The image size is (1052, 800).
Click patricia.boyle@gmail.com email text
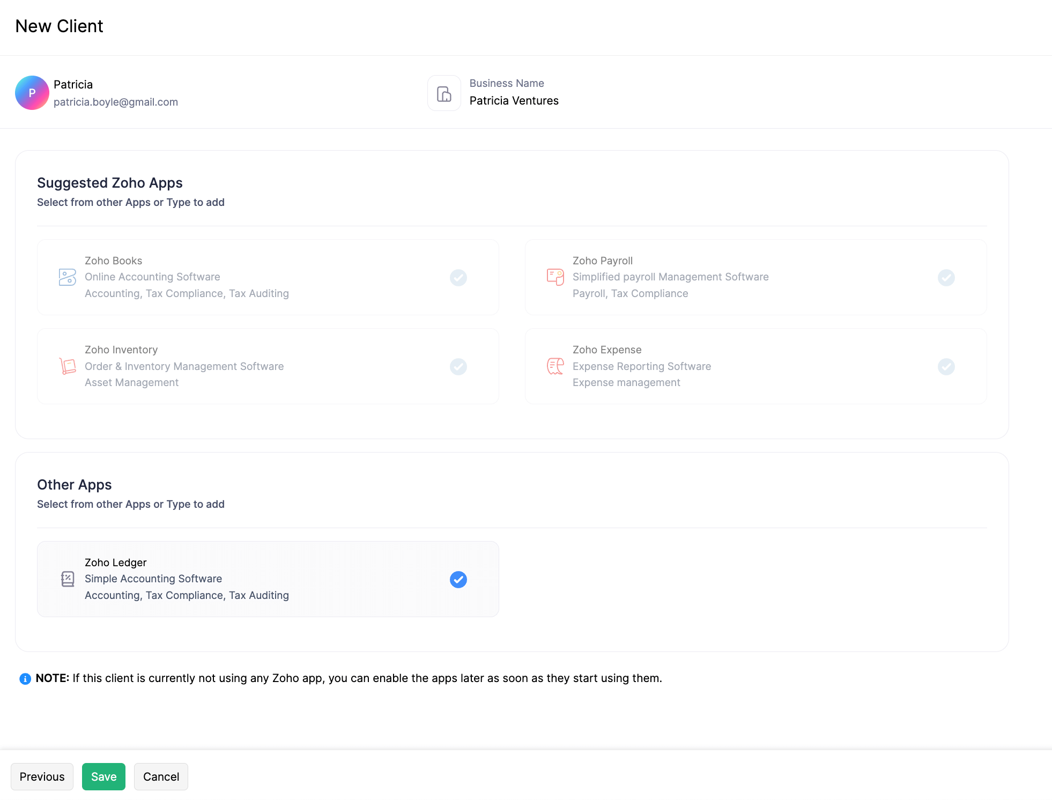pyautogui.click(x=116, y=102)
